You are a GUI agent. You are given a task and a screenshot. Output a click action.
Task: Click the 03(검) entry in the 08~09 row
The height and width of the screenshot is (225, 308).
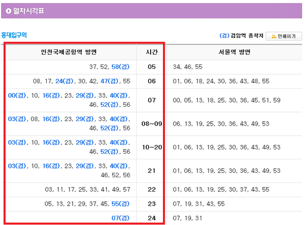[x=17, y=119]
